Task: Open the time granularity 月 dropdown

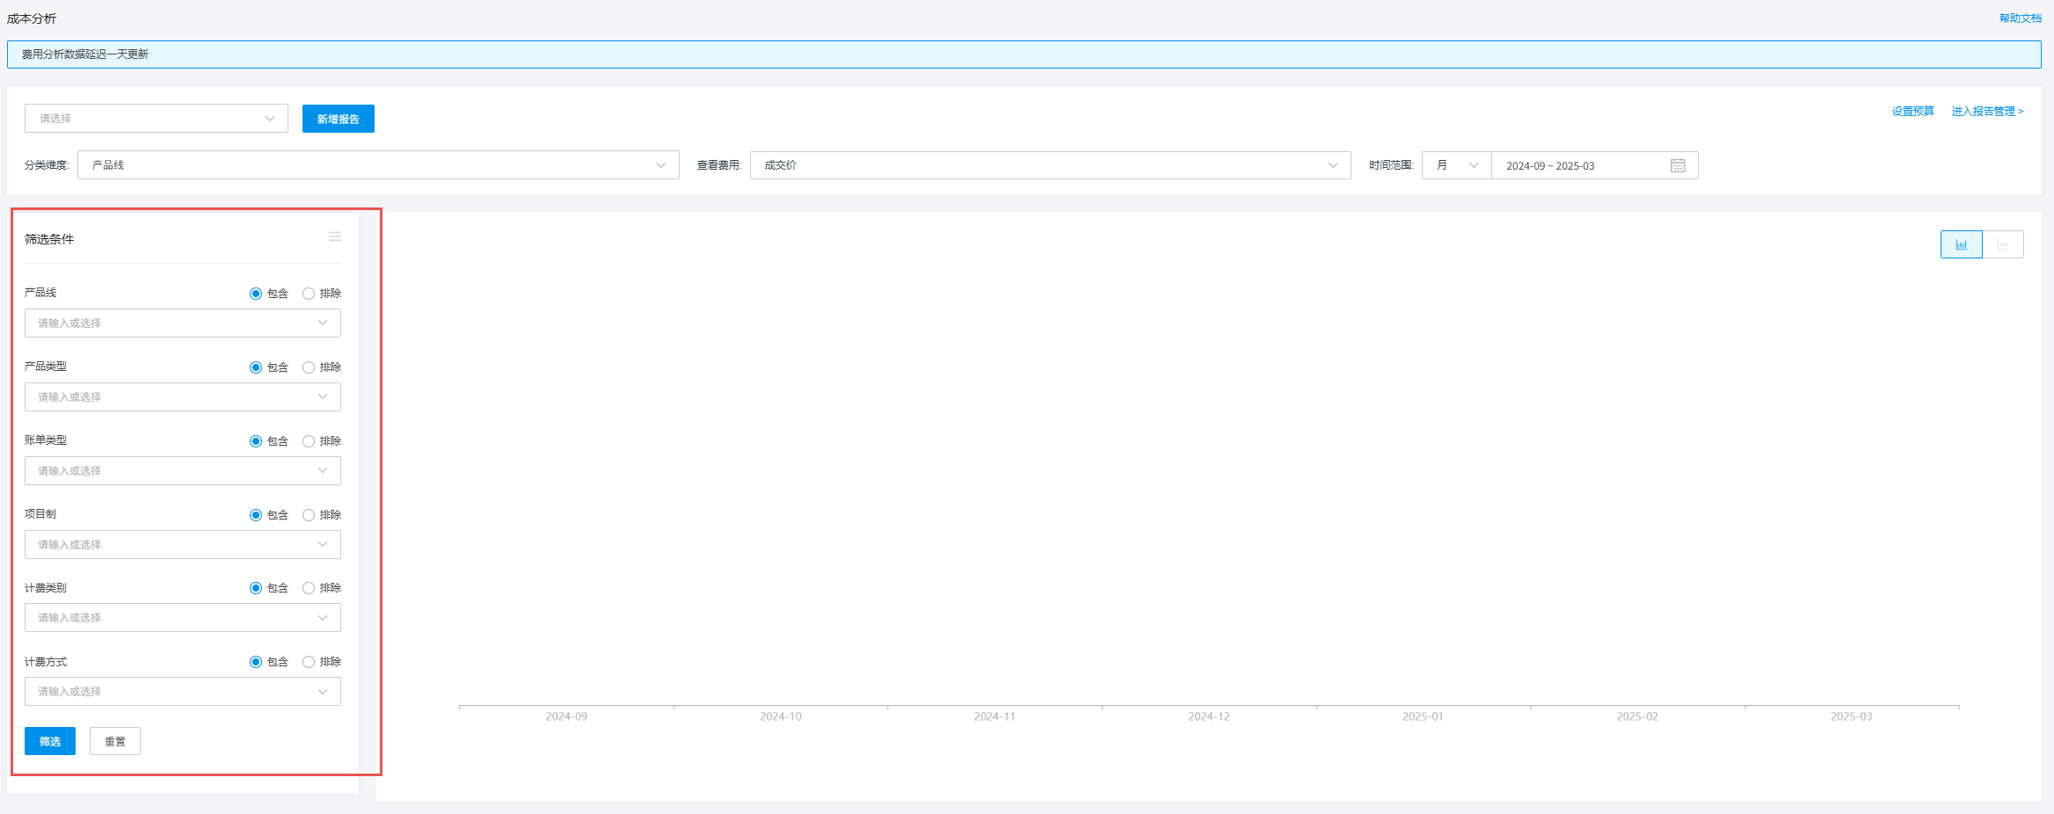Action: click(1456, 165)
